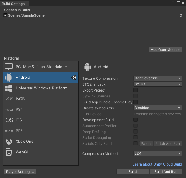Select the Scenes/SampleScene entry text
This screenshot has width=186, height=178.
click(x=26, y=15)
